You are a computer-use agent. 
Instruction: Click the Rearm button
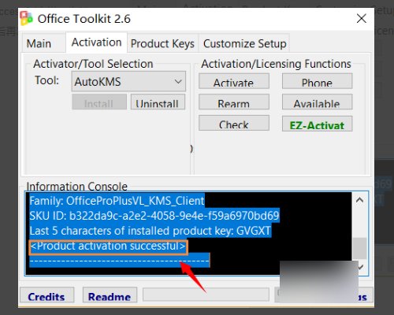tap(234, 102)
